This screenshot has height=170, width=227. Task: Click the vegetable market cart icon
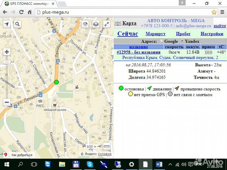click(55, 105)
